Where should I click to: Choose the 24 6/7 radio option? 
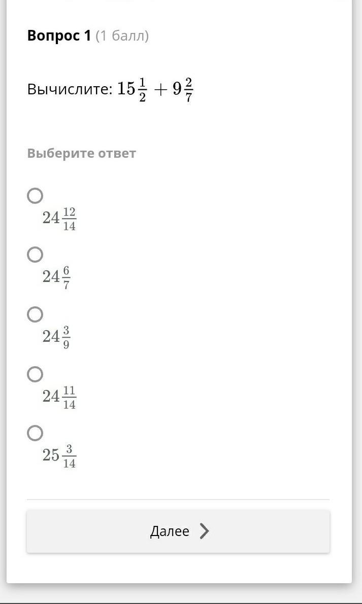pos(35,255)
